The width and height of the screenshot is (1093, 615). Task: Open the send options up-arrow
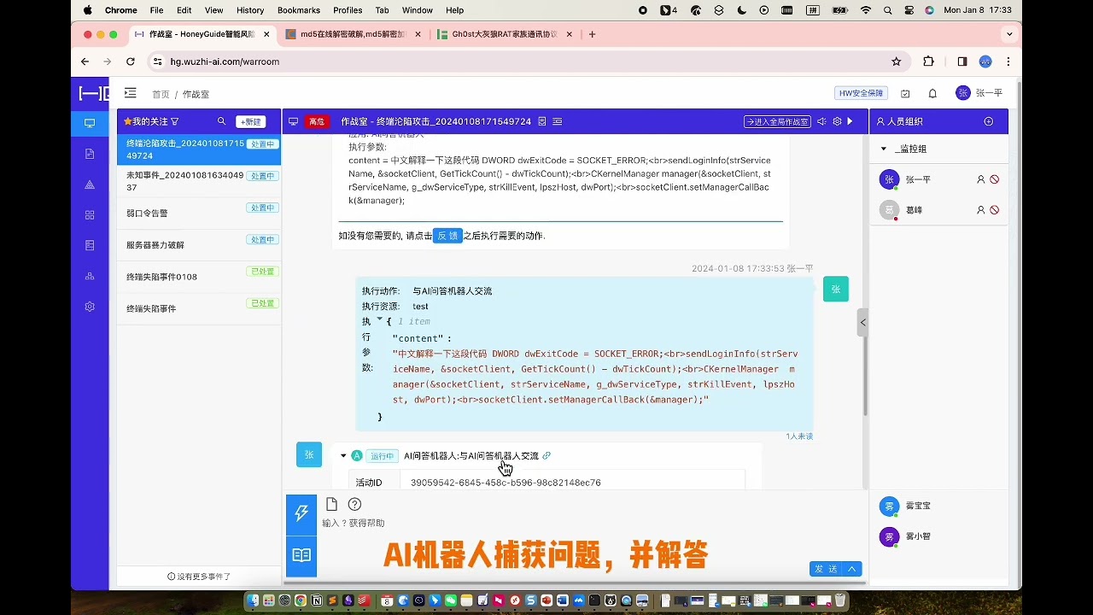(852, 569)
